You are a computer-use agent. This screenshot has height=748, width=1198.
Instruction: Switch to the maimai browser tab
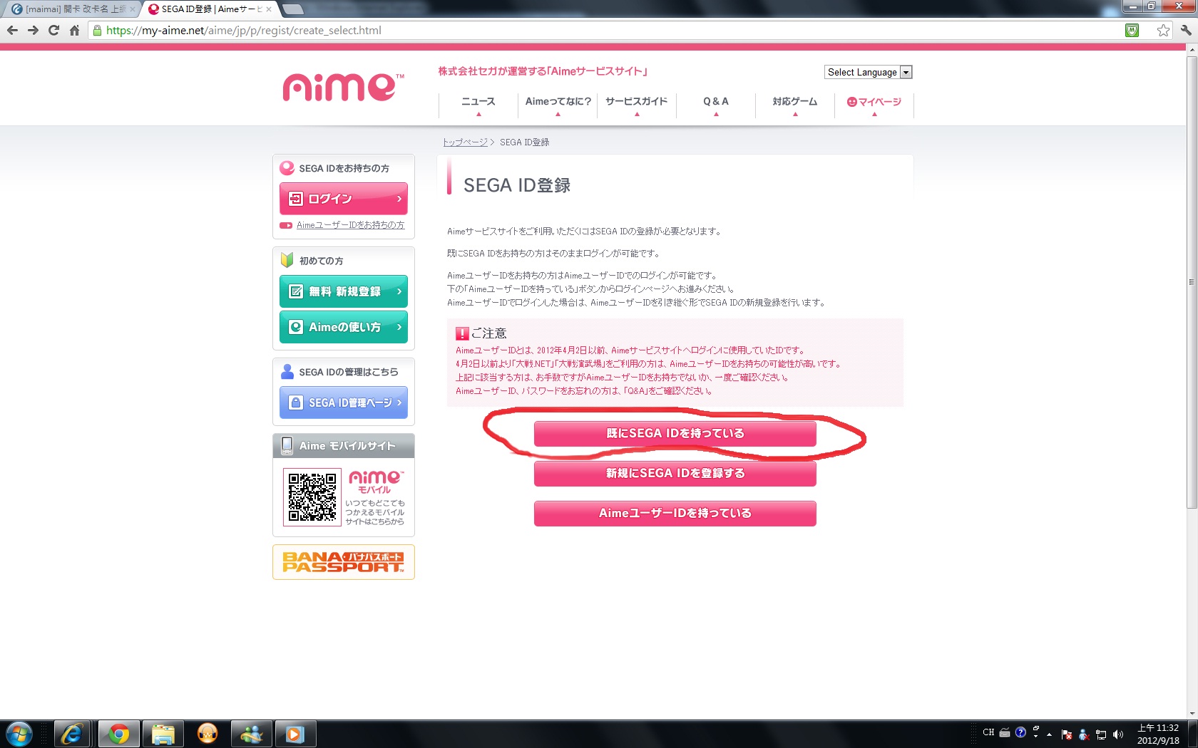point(71,9)
